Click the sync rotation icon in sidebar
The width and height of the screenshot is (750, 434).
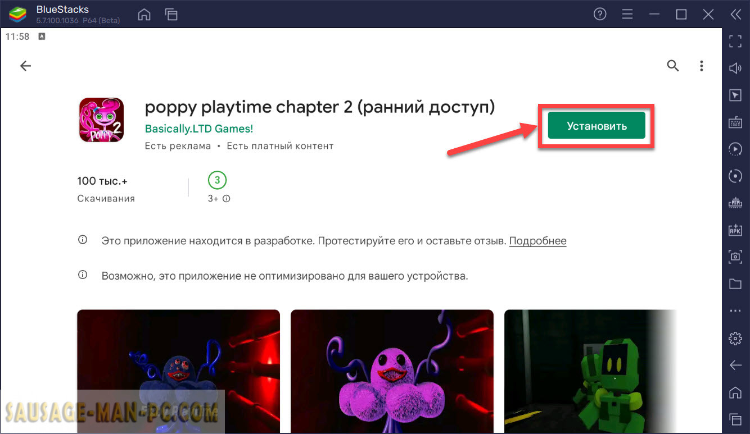pos(735,176)
